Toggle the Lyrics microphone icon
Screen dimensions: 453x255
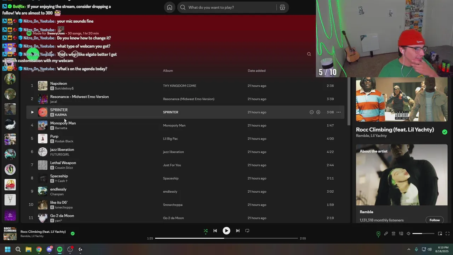[386, 234]
